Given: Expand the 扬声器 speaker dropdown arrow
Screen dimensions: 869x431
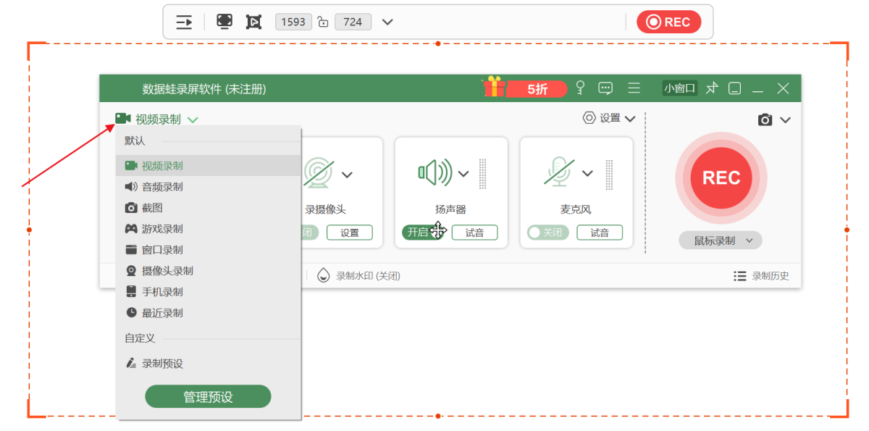Looking at the screenshot, I should (x=463, y=174).
